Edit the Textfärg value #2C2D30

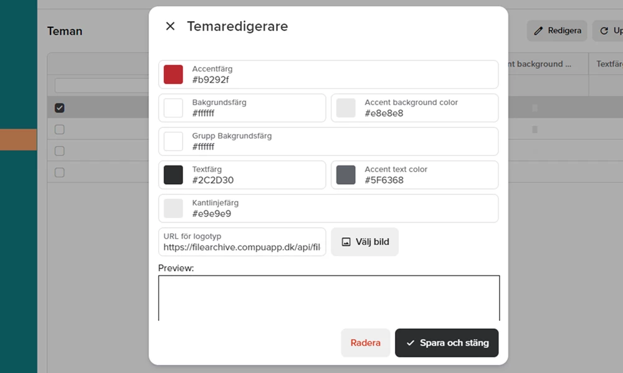[212, 180]
